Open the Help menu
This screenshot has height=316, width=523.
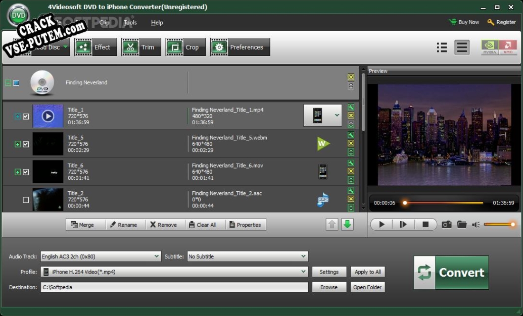point(157,22)
